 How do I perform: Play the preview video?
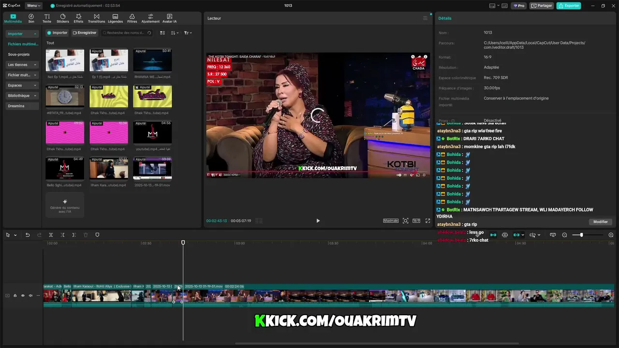click(x=318, y=221)
